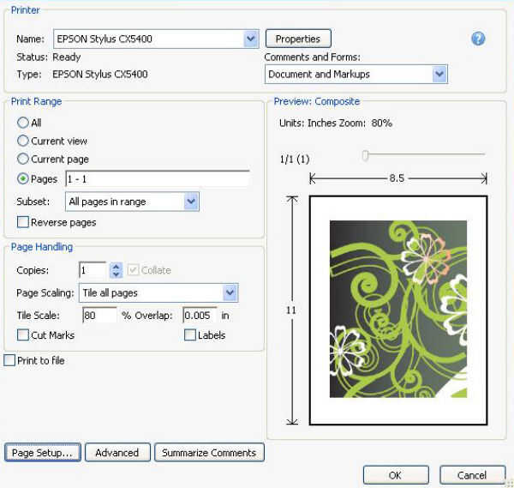
Task: Open the Subset dropdown list
Action: (x=191, y=202)
